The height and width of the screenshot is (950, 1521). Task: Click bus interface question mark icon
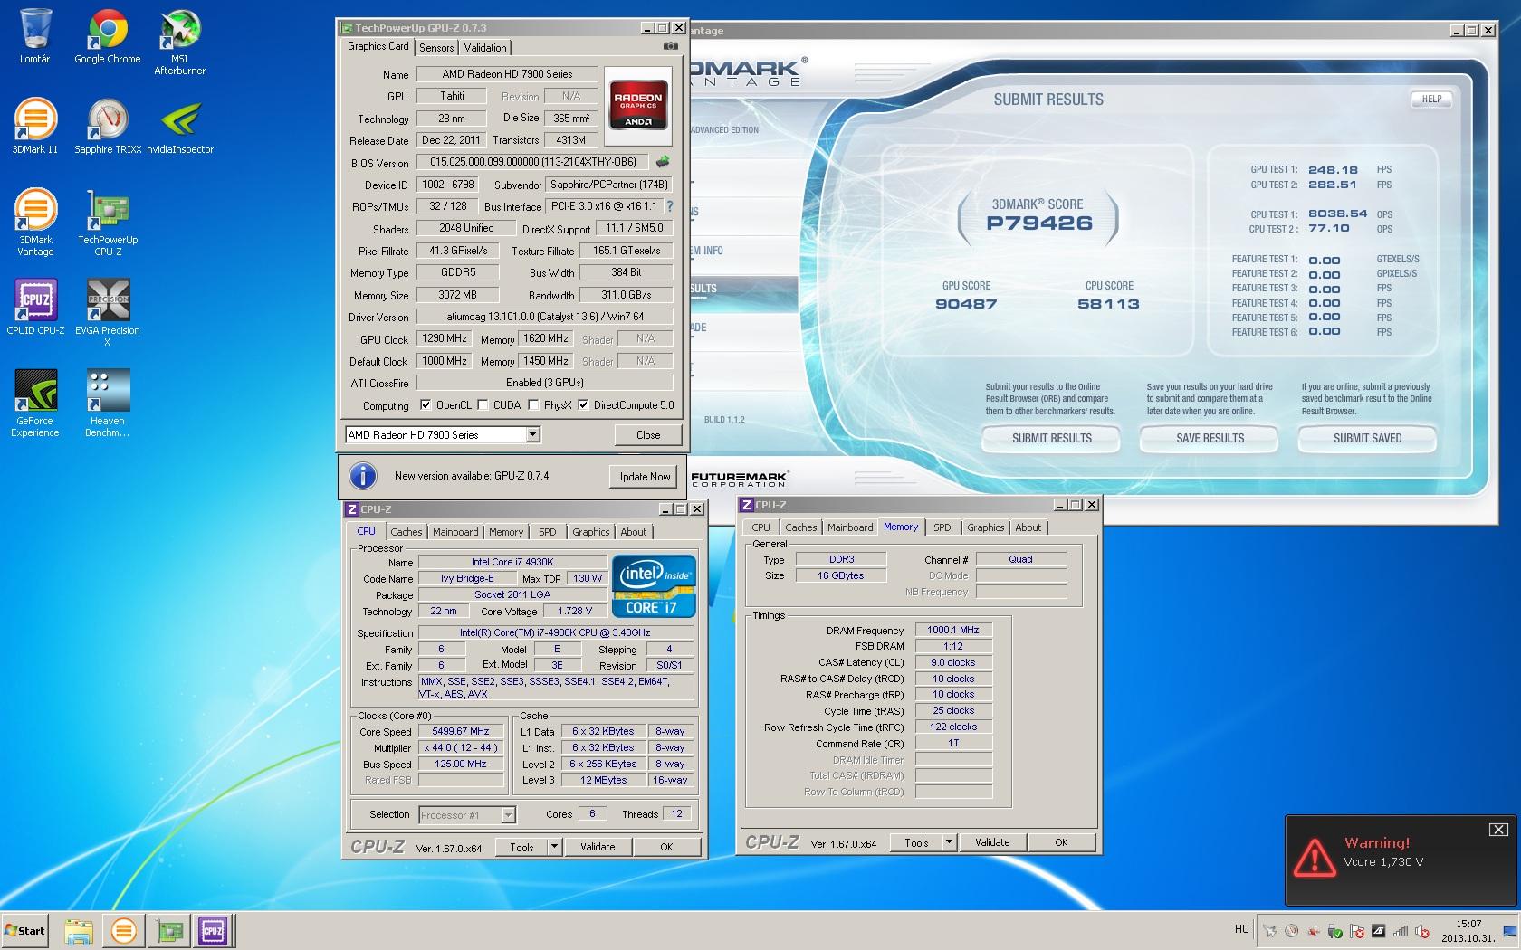(670, 206)
